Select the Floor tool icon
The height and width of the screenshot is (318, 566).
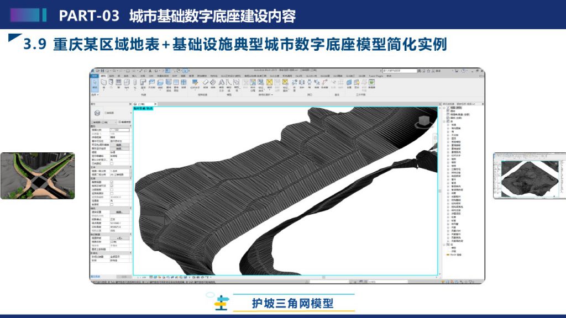click(x=160, y=83)
